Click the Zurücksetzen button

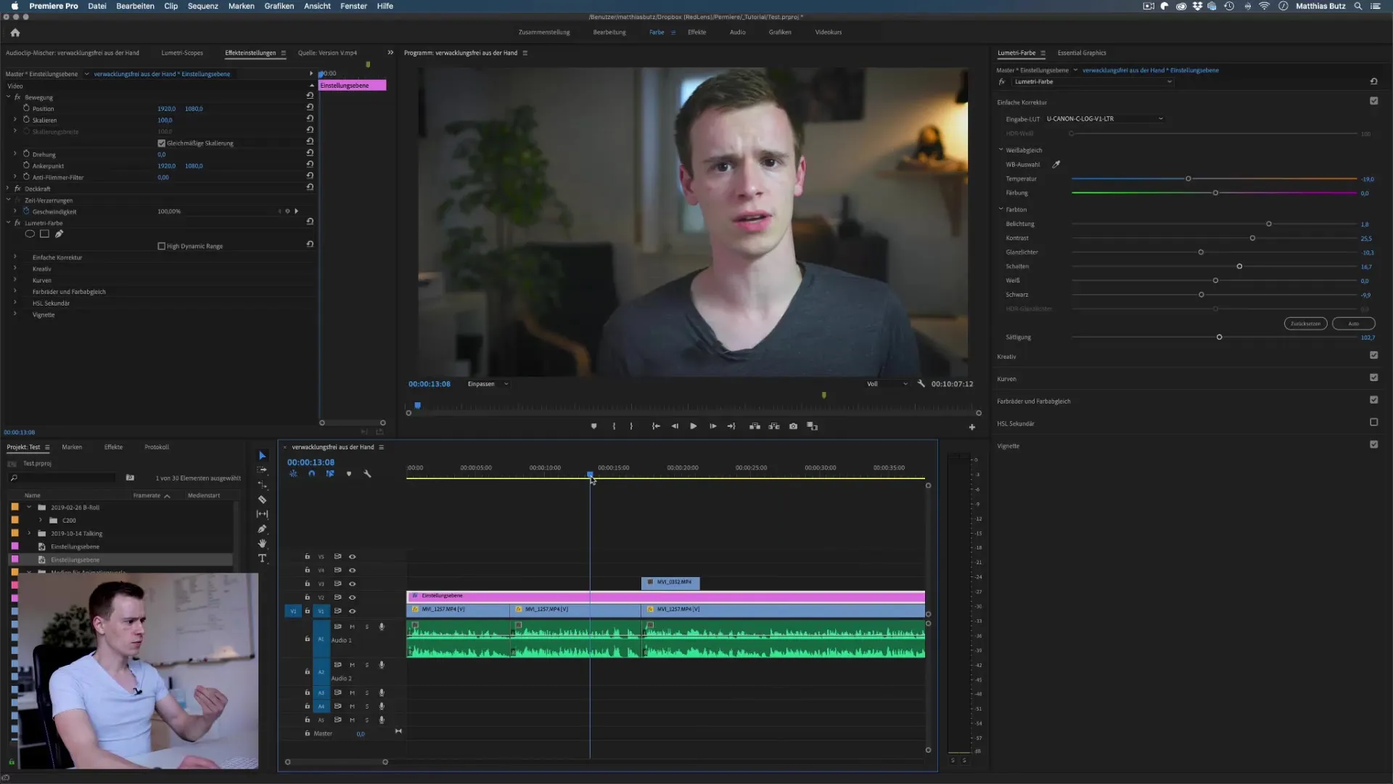tap(1305, 324)
